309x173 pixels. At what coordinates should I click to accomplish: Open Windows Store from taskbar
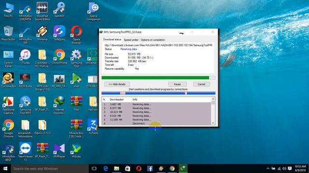pyautogui.click(x=127, y=169)
